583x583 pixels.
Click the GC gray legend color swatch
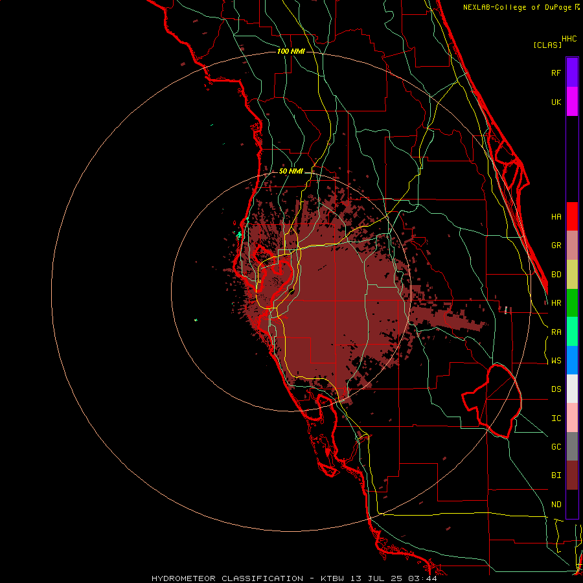tap(572, 446)
